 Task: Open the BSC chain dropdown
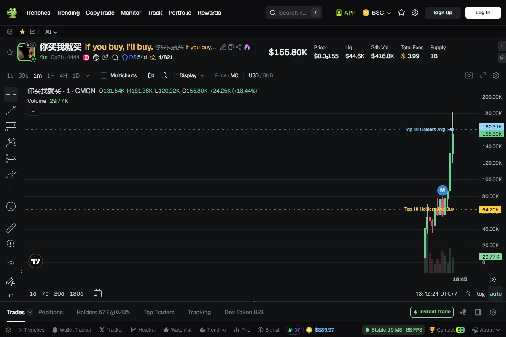[377, 13]
